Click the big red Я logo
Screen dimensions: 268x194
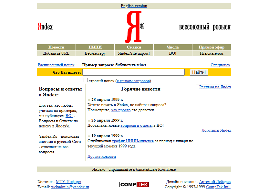[135, 27]
